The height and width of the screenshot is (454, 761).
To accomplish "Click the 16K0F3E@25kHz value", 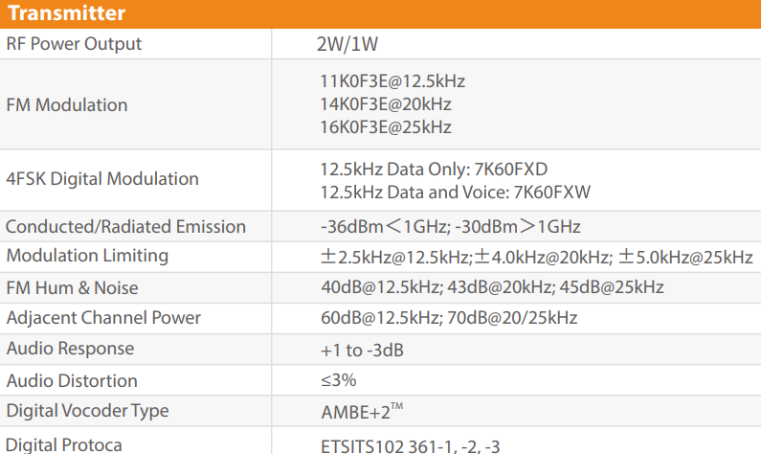I will click(x=386, y=127).
